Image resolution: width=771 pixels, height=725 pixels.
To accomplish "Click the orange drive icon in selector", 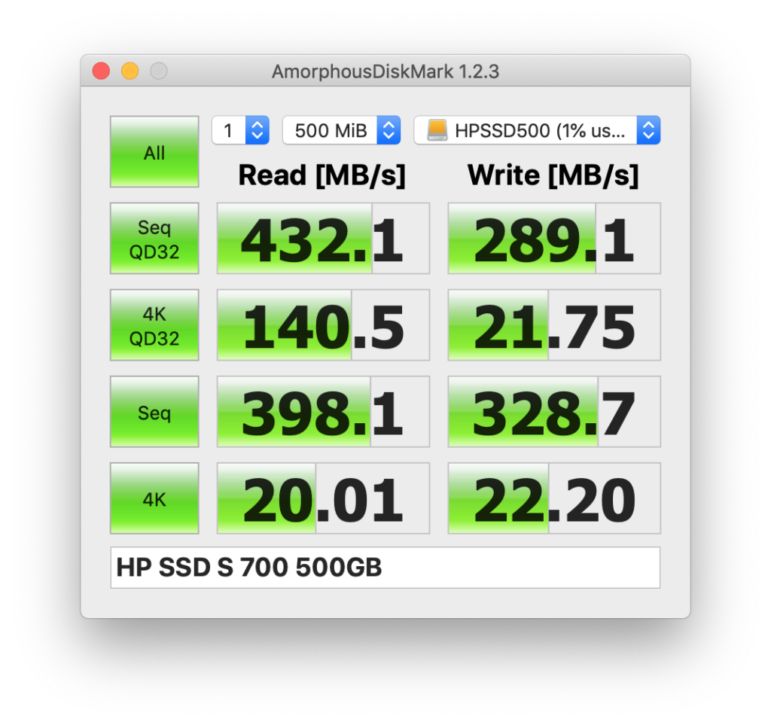I will click(437, 130).
